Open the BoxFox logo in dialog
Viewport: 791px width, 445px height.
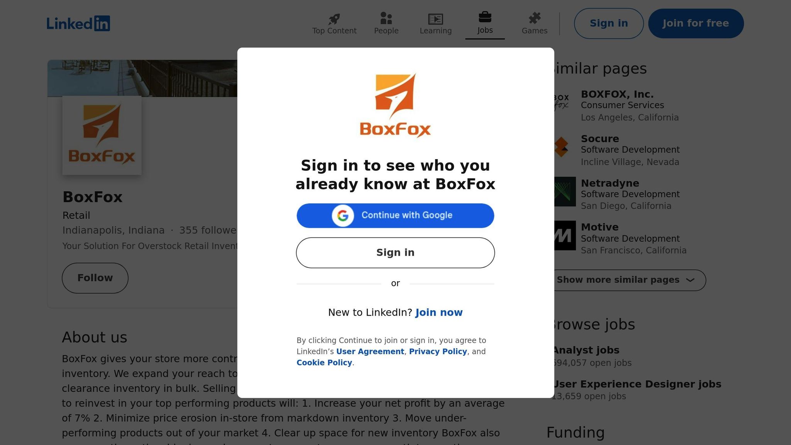pos(395,105)
